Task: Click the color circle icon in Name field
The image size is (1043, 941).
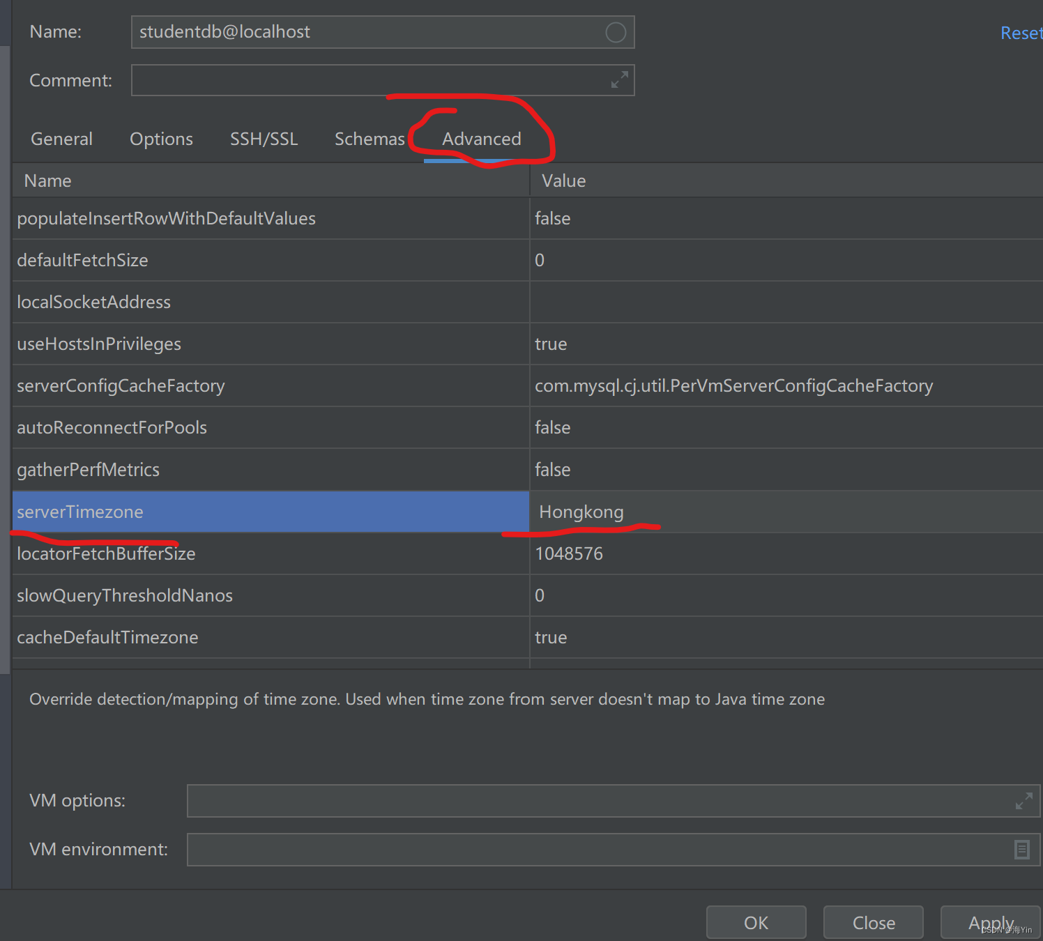Action: [x=616, y=32]
